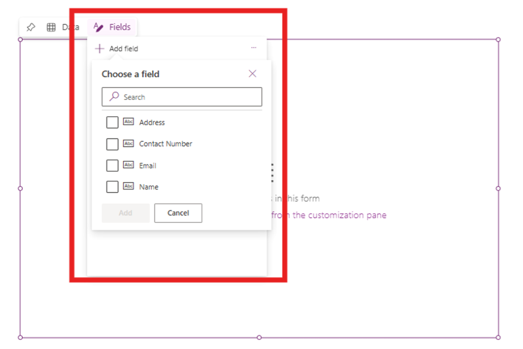Close the Choose a field dialog
The height and width of the screenshot is (349, 523).
252,73
